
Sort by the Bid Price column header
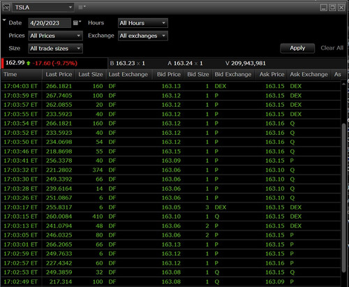click(x=168, y=75)
